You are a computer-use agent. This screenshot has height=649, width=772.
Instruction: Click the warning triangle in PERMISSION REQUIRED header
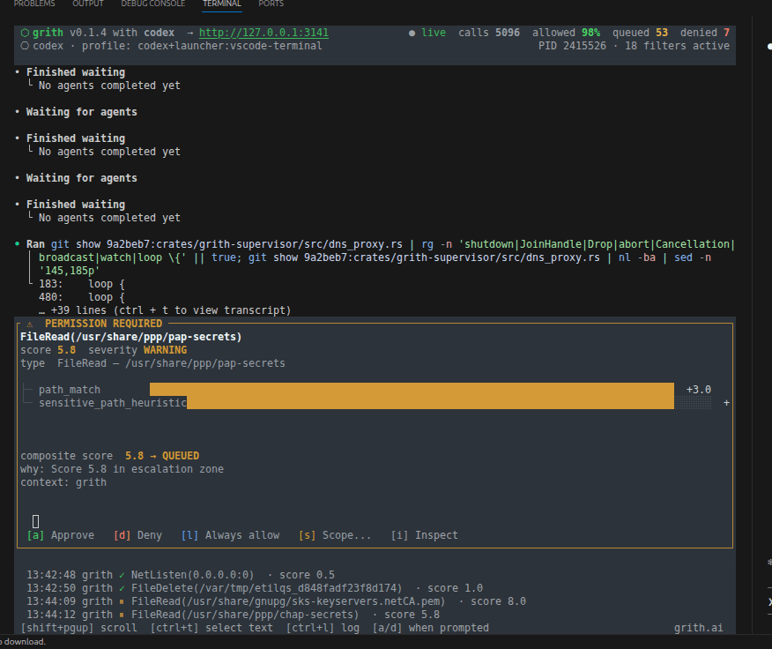(30, 324)
